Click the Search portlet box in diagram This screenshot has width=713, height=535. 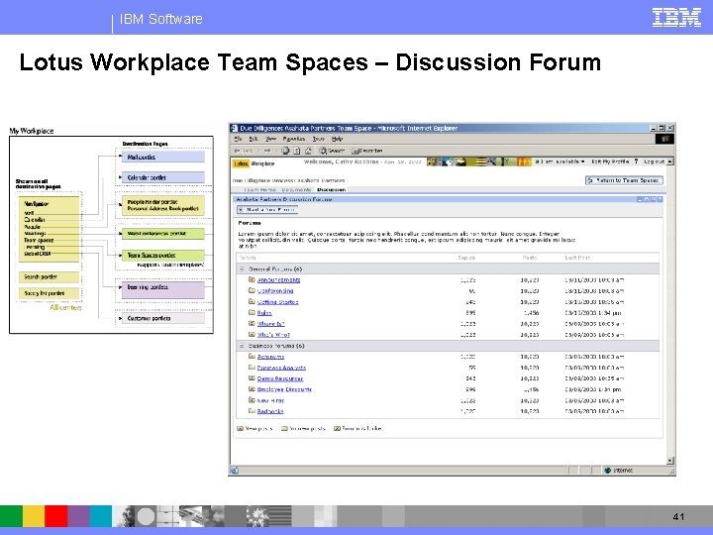point(50,276)
